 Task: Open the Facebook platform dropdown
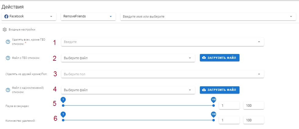point(29,16)
